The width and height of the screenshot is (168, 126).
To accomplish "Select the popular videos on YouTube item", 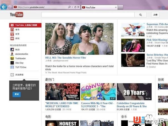I will pyautogui.click(x=25, y=25).
